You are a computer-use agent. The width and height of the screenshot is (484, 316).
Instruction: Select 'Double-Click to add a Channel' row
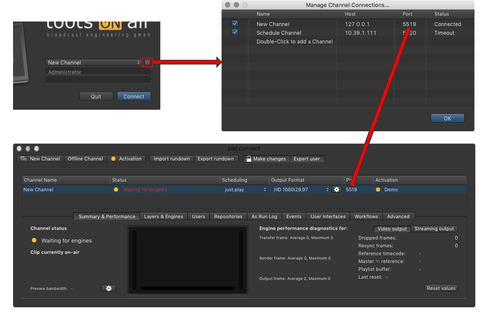coord(295,41)
